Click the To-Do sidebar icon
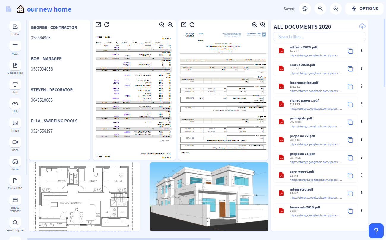386x240 pixels. click(x=15, y=27)
